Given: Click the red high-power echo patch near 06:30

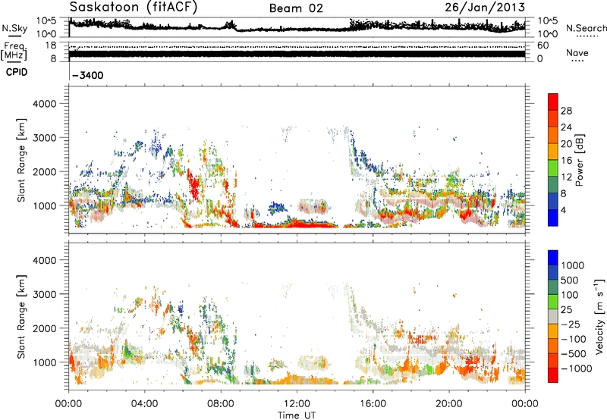Looking at the screenshot, I should [194, 185].
